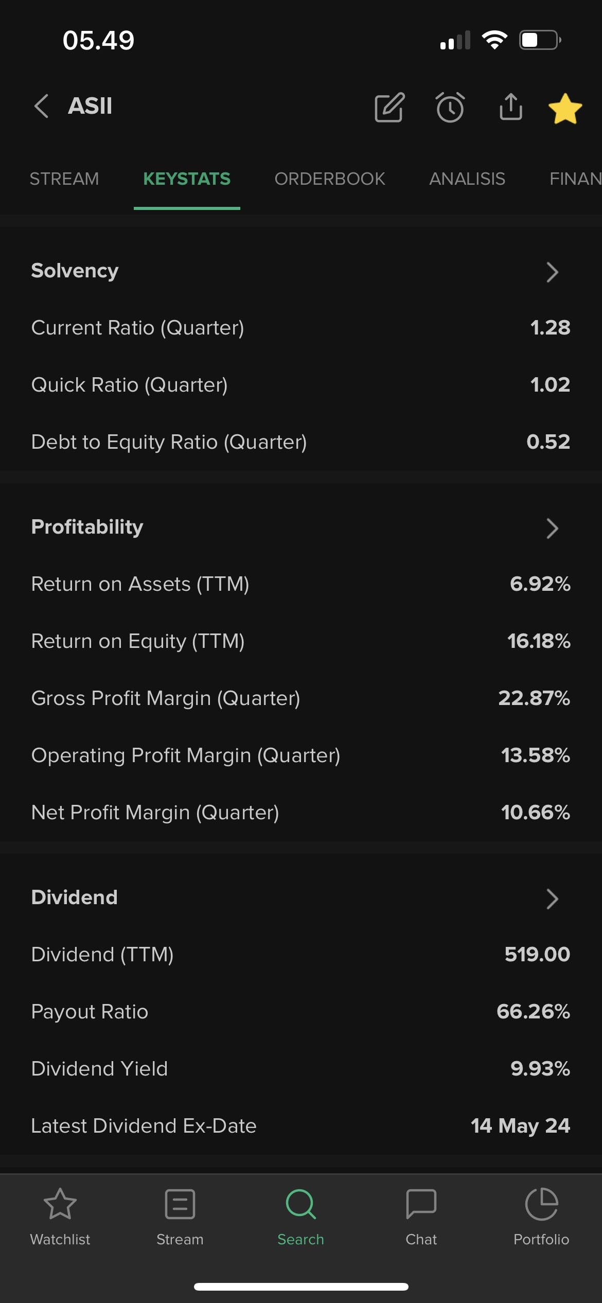The width and height of the screenshot is (602, 1303).
Task: Expand the Dividend section chevron
Action: point(552,899)
